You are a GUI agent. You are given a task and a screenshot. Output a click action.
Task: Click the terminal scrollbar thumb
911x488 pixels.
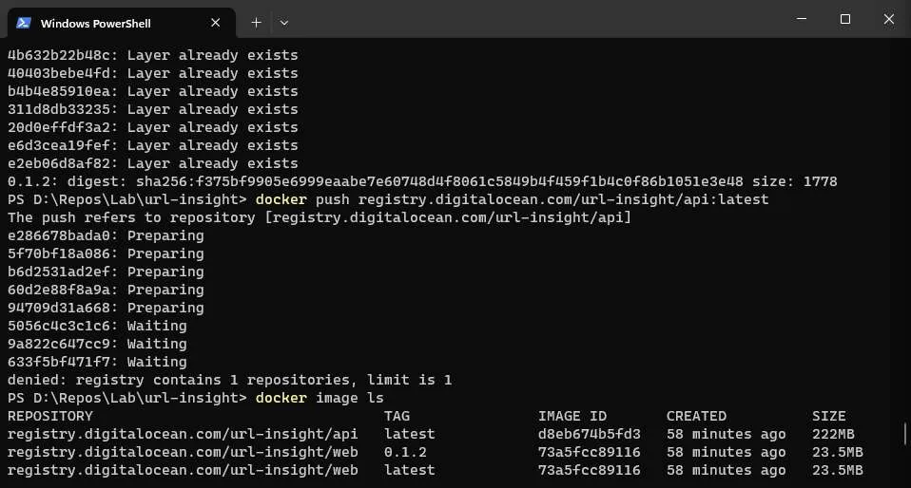pyautogui.click(x=906, y=435)
